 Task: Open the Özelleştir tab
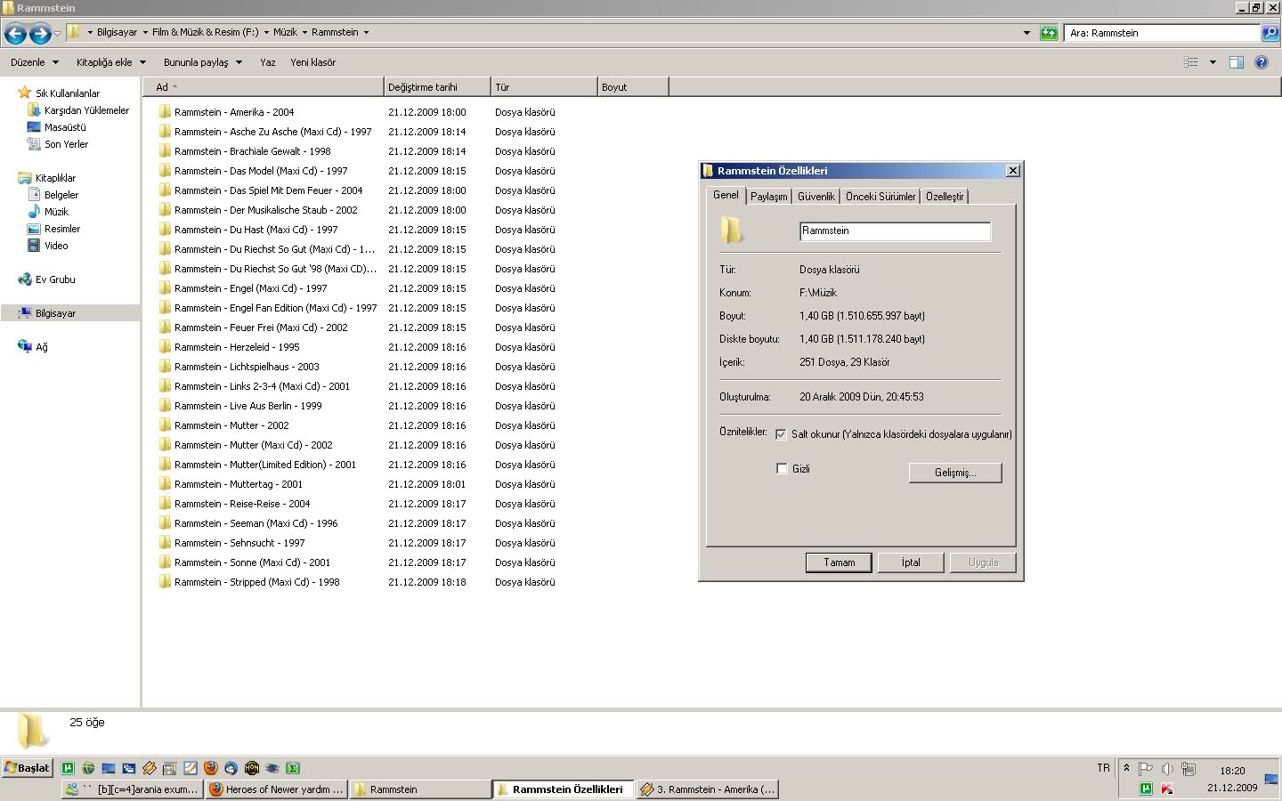[x=945, y=197]
